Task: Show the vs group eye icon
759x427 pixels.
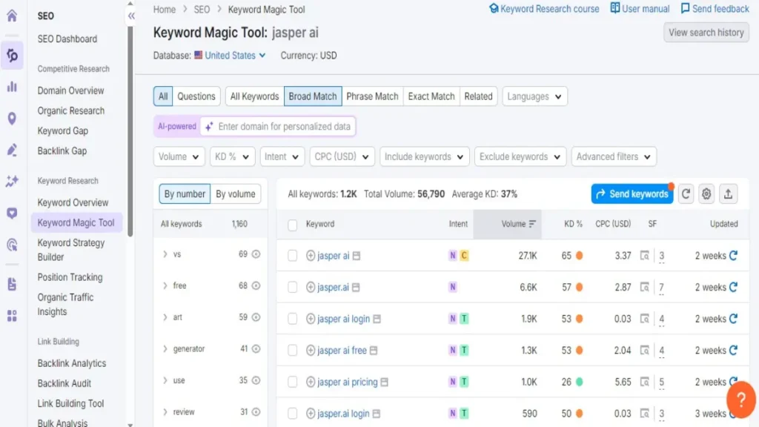Action: (x=256, y=254)
